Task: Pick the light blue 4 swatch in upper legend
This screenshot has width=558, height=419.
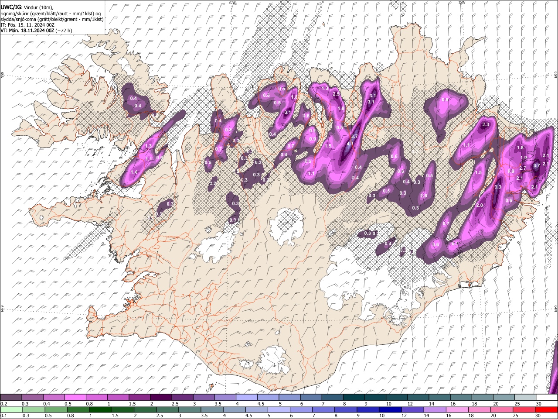Action: (247, 398)
